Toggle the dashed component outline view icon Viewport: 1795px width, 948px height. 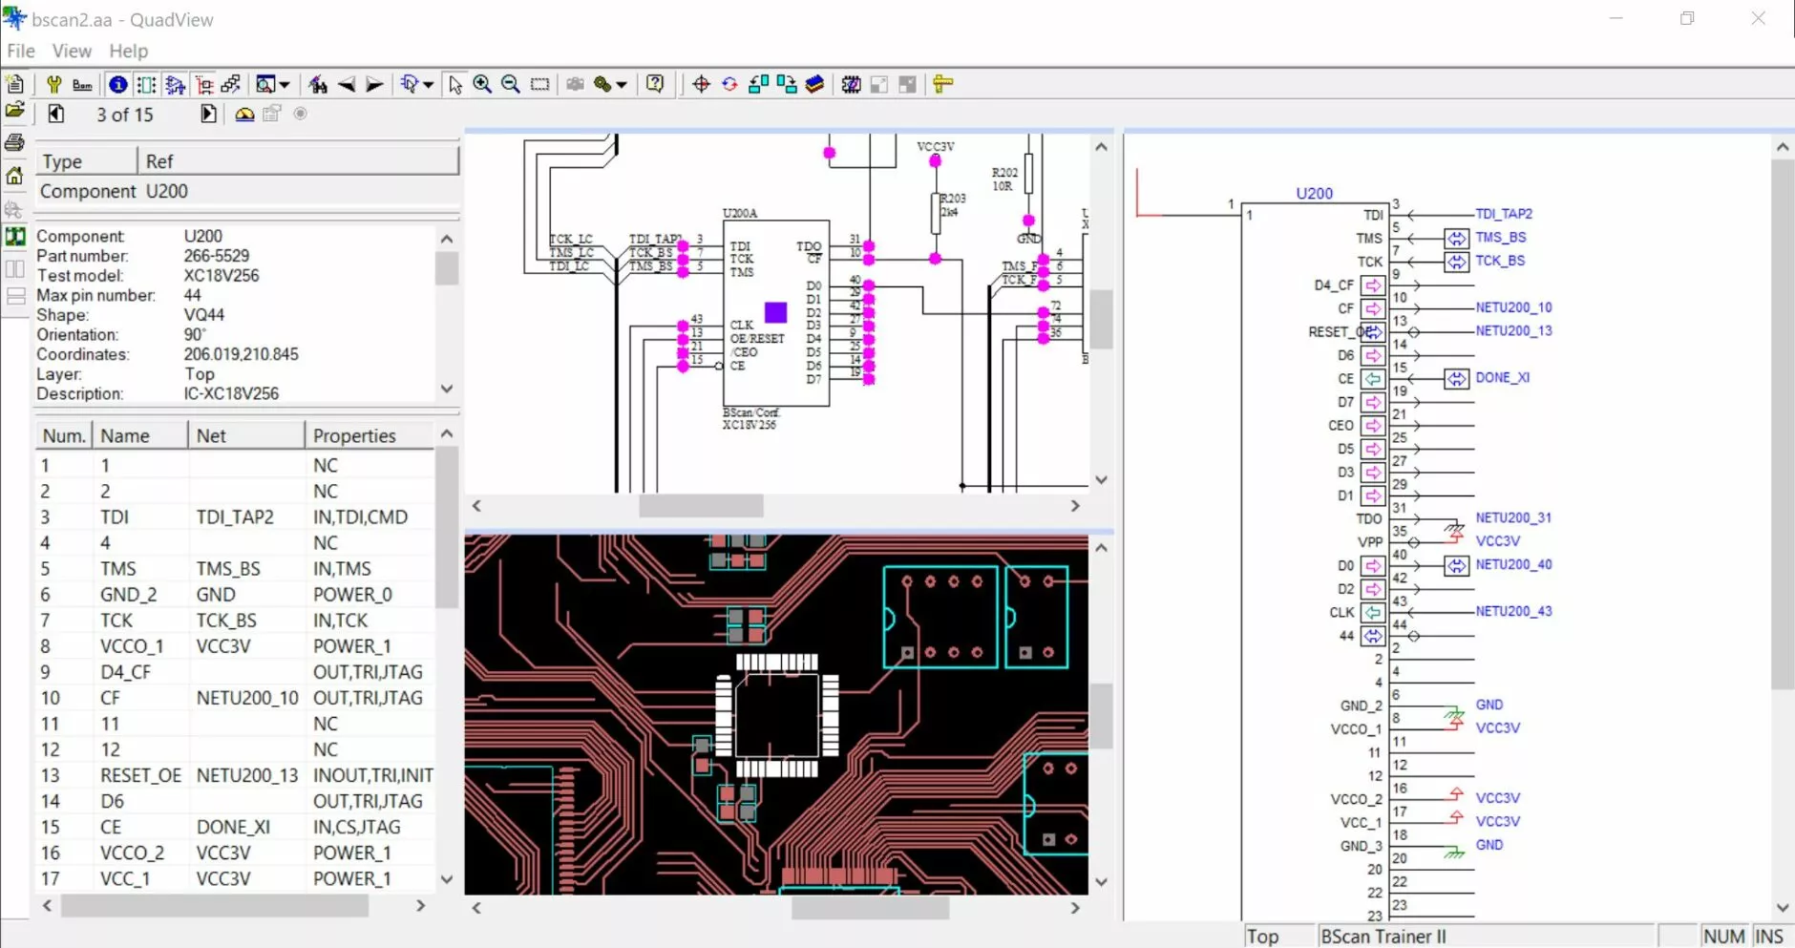coord(146,84)
